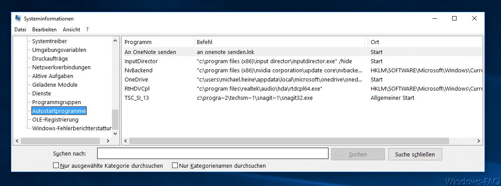Enable Nur ausgewählte Kategorie durchsuchen checkbox
This screenshot has height=186, width=501.
56,166
